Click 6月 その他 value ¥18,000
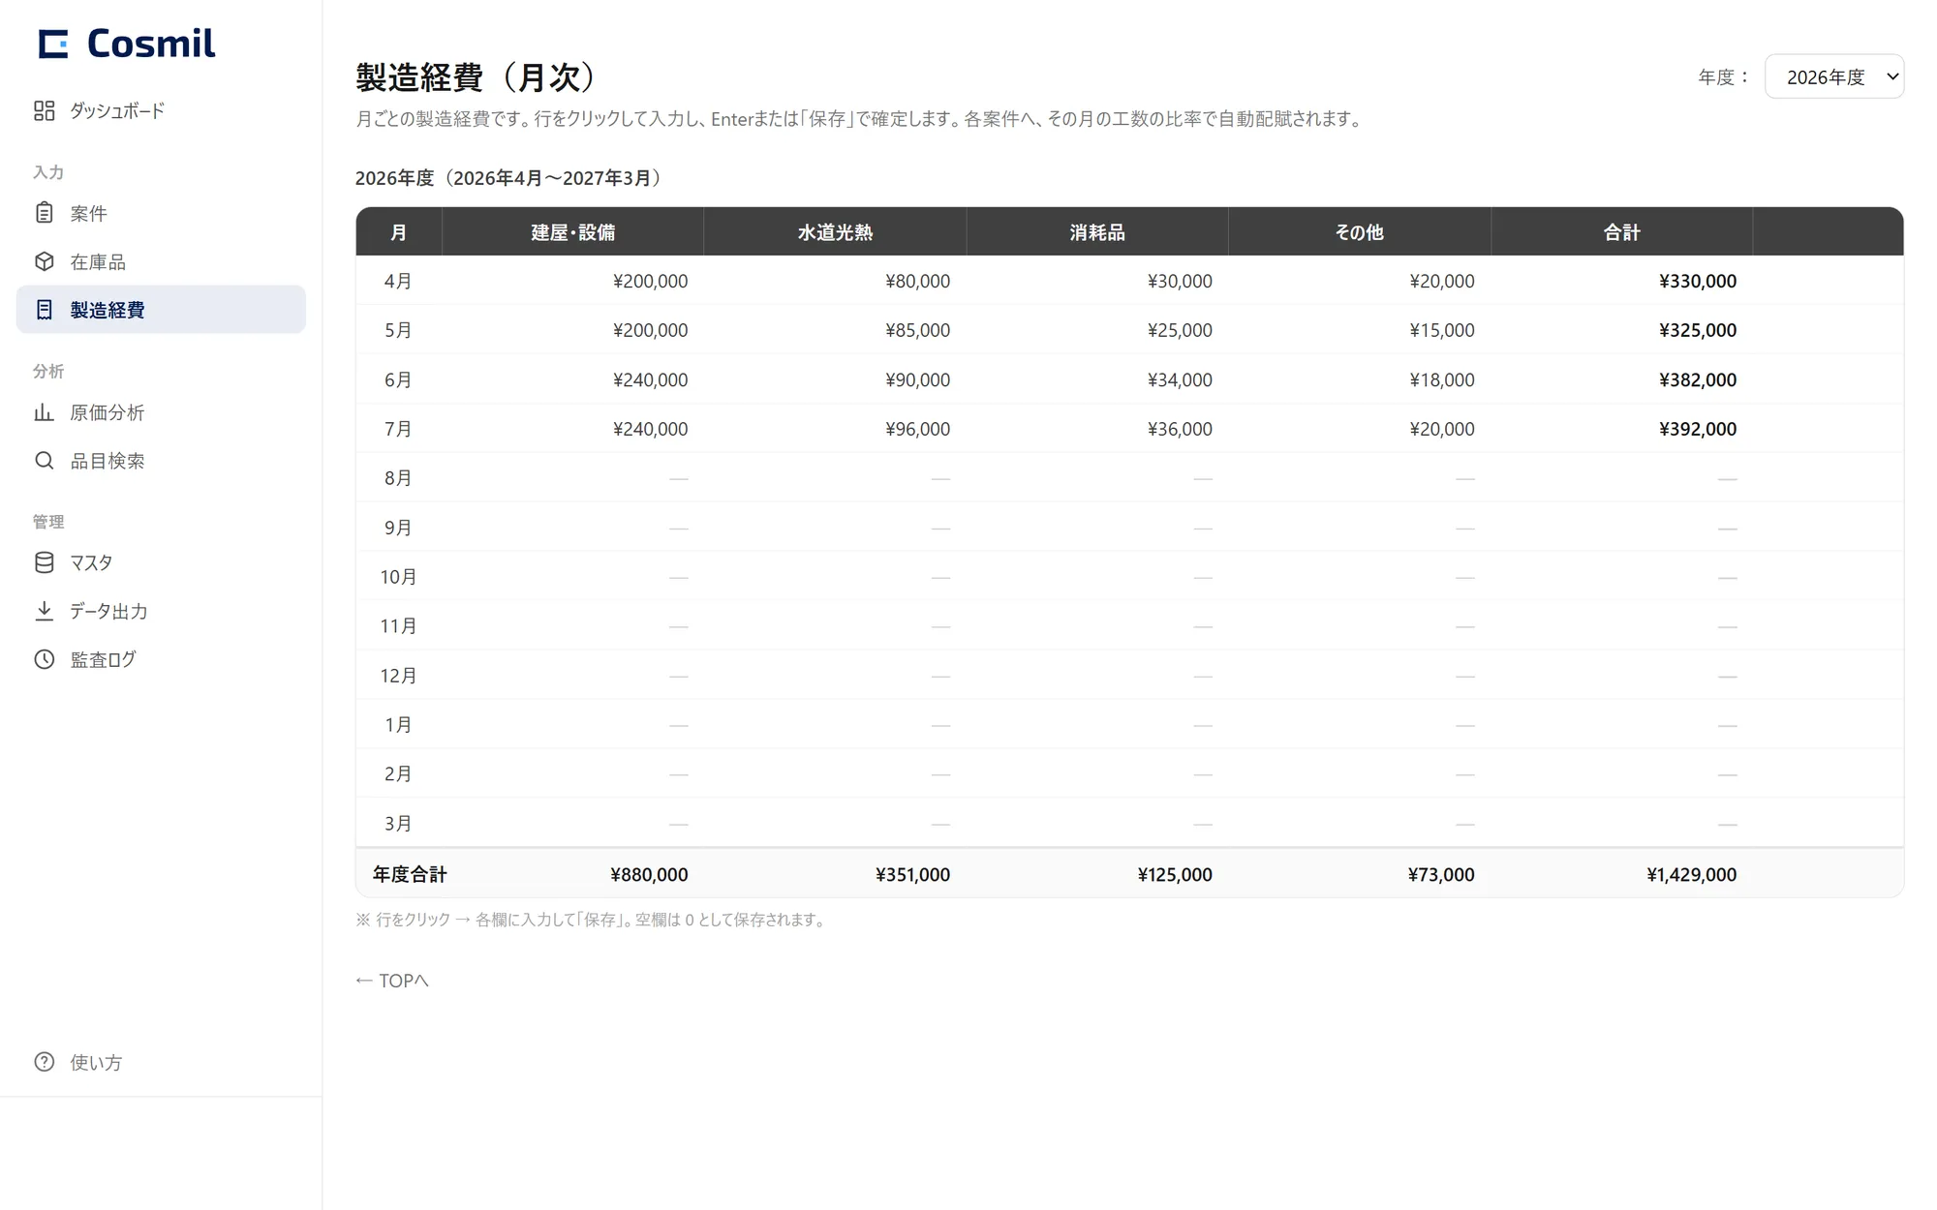Image resolution: width=1937 pixels, height=1210 pixels. pos(1442,380)
